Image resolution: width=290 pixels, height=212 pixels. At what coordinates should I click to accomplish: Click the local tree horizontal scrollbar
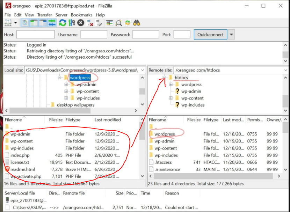(50, 111)
